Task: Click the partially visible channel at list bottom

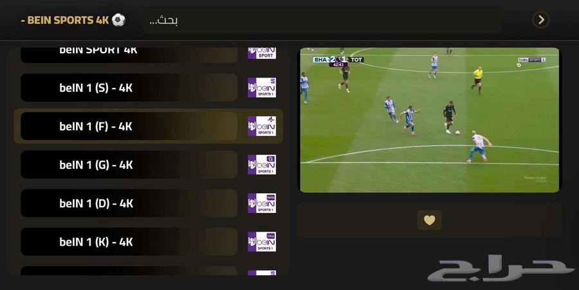Action: click(129, 271)
